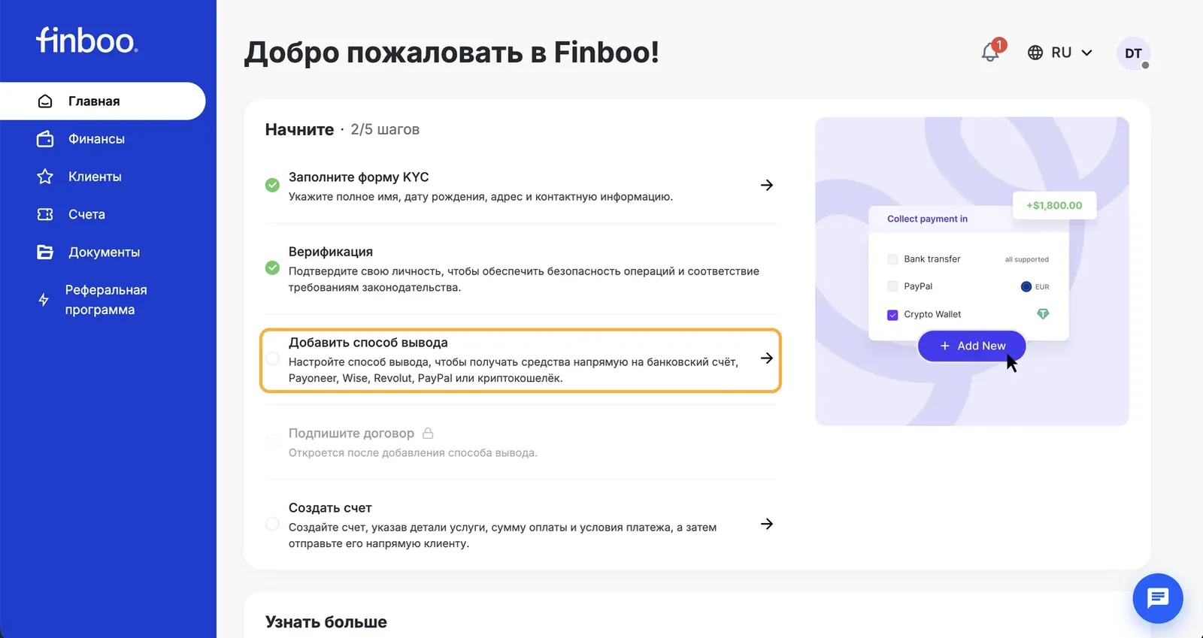The image size is (1203, 638).
Task: Click the arrow for Добавить способ вывода
Action: tap(767, 358)
